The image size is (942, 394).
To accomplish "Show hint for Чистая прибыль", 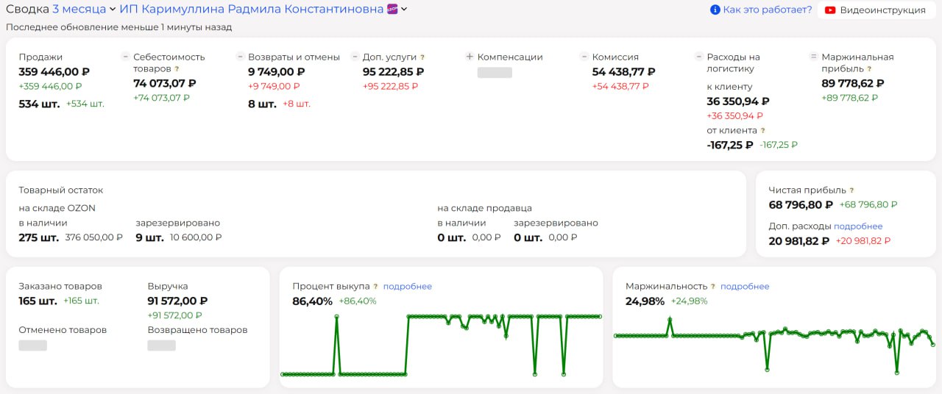I will 851,190.
